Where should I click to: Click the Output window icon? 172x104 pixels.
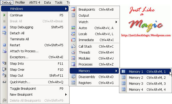tap(73, 15)
